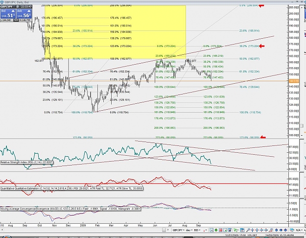Viewport: 306px width, 238px height.
Task: Click the 200.0% (106.063) label in the rightmost green column
Action: (x=214, y=128)
